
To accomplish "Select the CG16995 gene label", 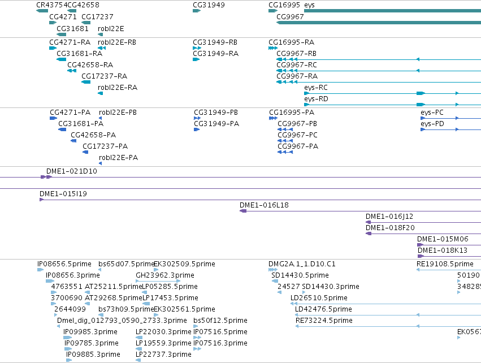I will [284, 5].
